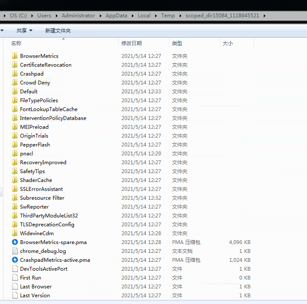
Task: Click the InterventionPolicyDatabase folder icon
Action: click(15, 118)
